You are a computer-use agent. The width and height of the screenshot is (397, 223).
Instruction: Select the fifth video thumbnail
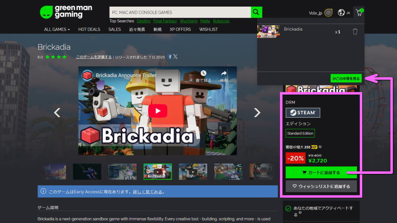click(x=193, y=172)
